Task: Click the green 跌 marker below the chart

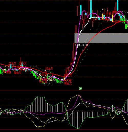Action: point(81,88)
